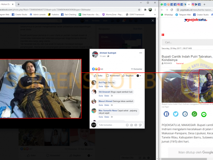Image resolution: width=213 pixels, height=160 pixels.
Task: Open Ani Paga's commenter name
Action: pos(103,83)
